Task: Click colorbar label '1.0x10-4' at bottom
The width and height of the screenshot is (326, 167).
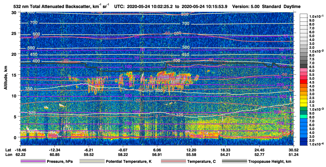Action: [317, 144]
